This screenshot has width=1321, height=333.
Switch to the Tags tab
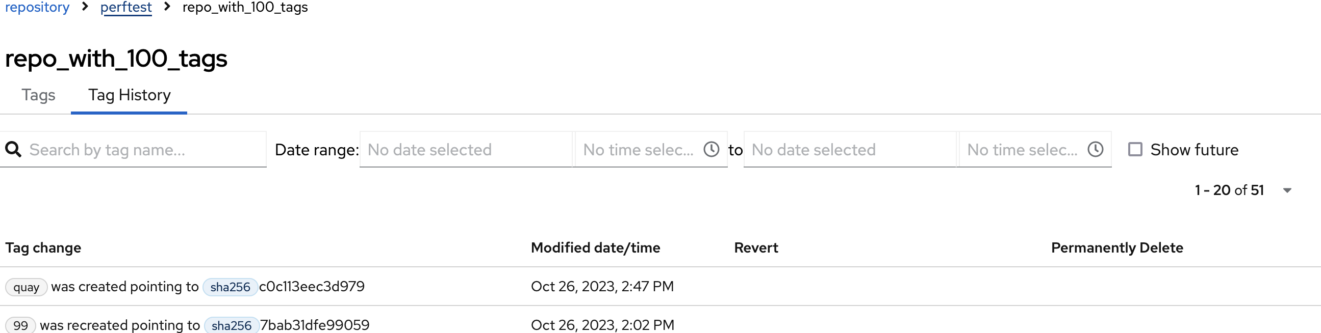tap(38, 95)
